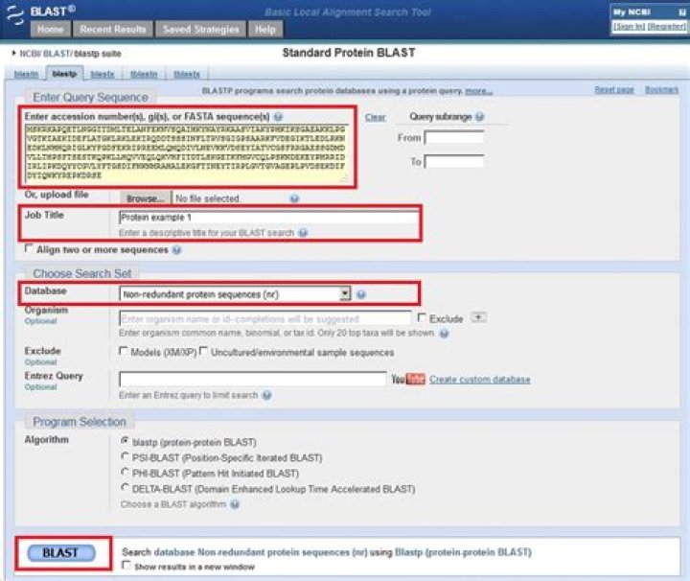The width and height of the screenshot is (690, 581).
Task: Open the Recent Results menu
Action: [112, 30]
